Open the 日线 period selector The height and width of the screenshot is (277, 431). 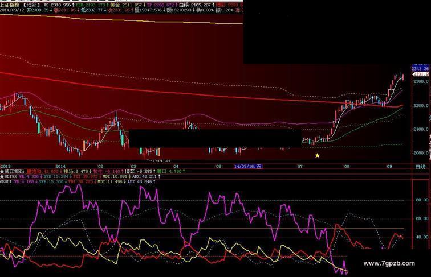click(420, 167)
